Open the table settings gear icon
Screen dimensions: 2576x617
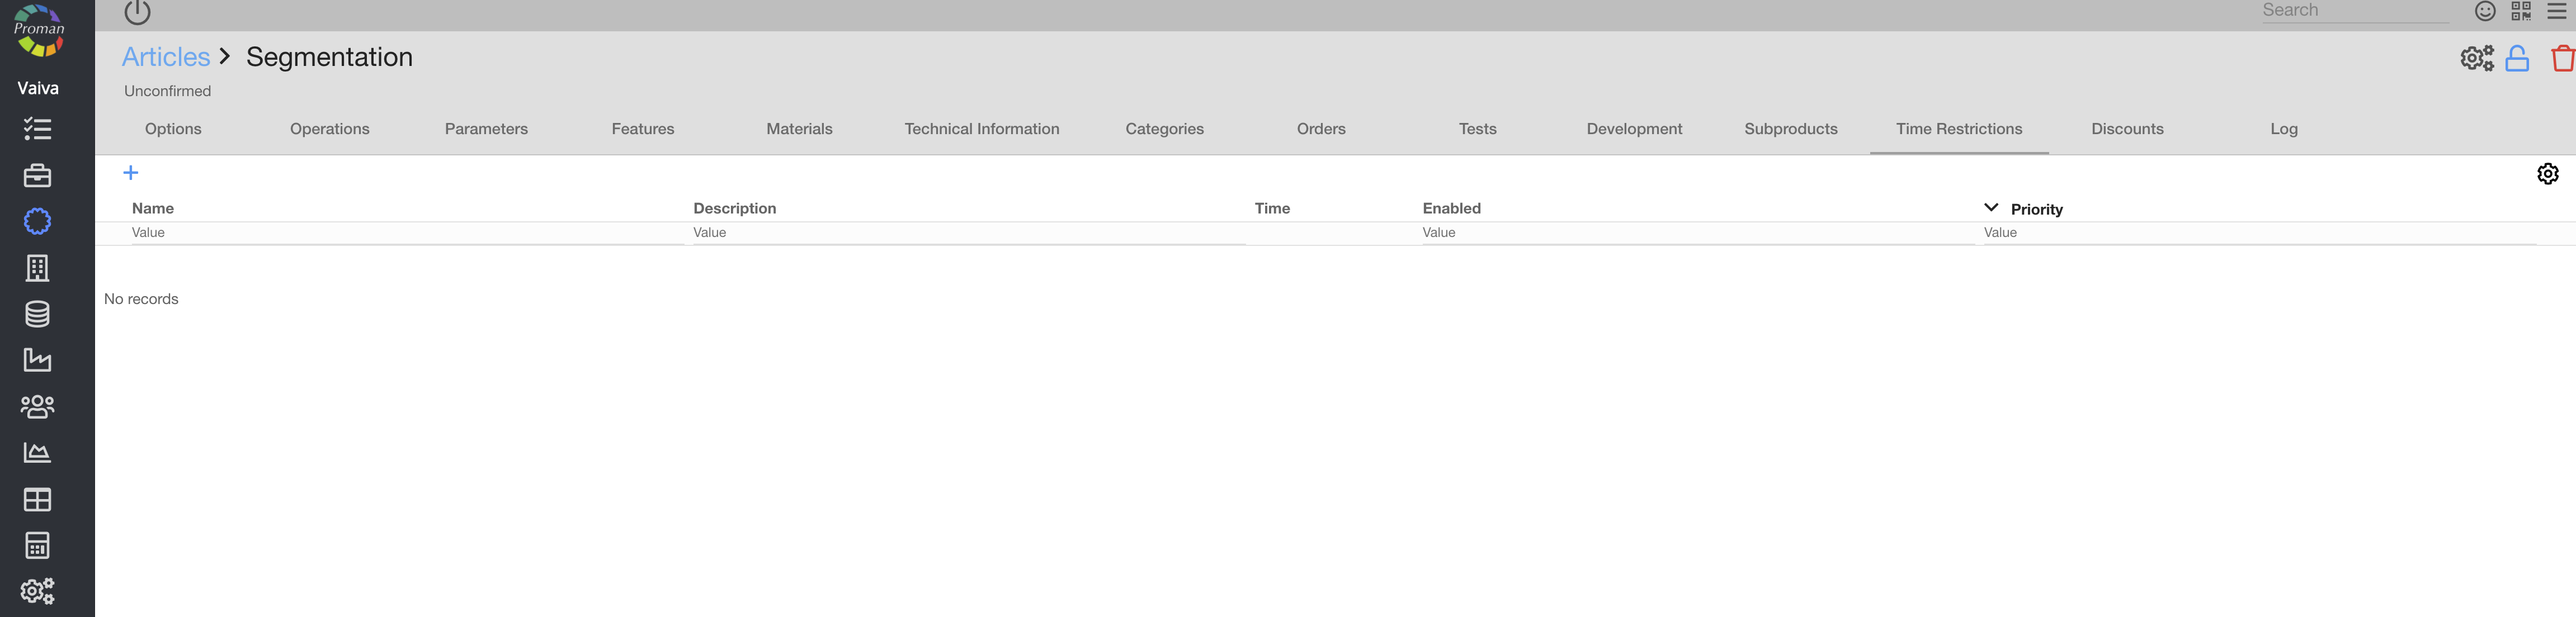point(2547,174)
